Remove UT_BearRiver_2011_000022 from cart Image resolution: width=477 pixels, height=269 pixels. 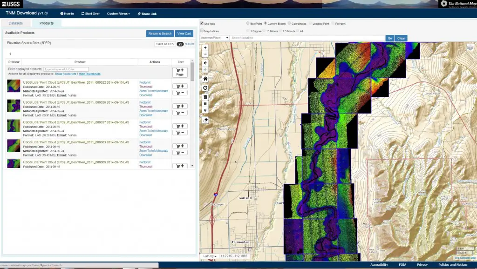click(x=180, y=93)
